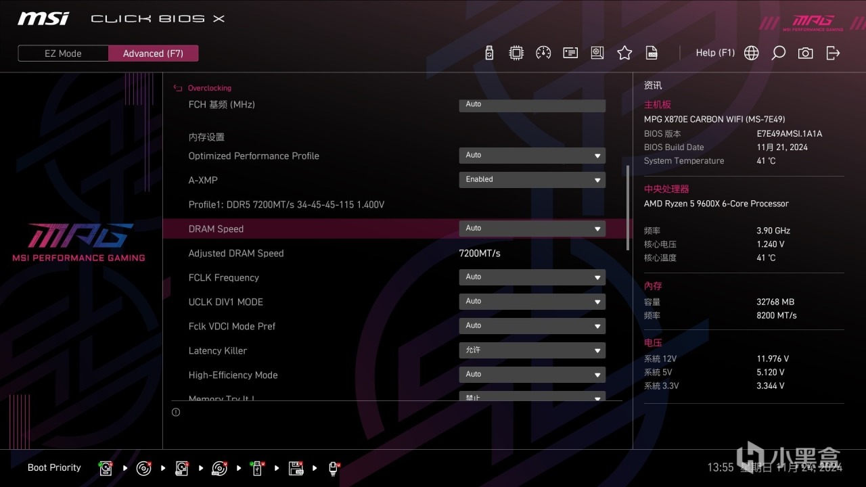Click the 资讯 panel title
This screenshot has width=866, height=487.
653,85
